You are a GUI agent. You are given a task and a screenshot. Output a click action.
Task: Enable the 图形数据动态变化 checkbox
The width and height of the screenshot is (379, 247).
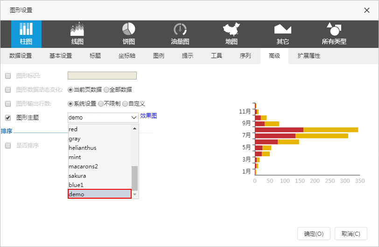[x=8, y=90]
